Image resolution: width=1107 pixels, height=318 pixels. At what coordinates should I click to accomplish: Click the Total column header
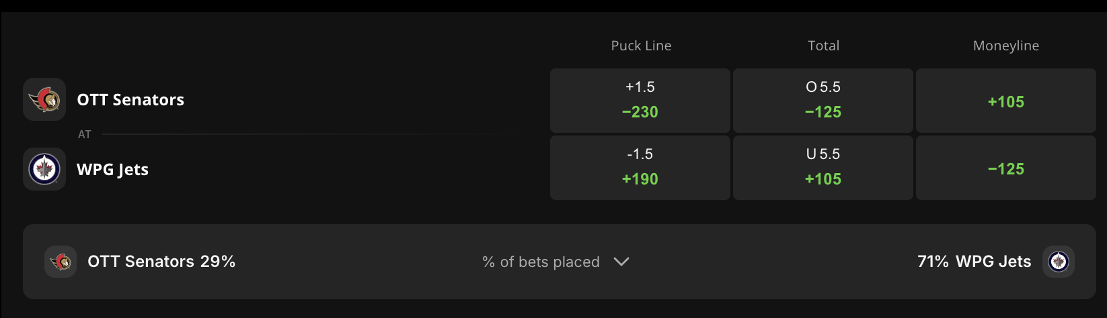tap(823, 46)
